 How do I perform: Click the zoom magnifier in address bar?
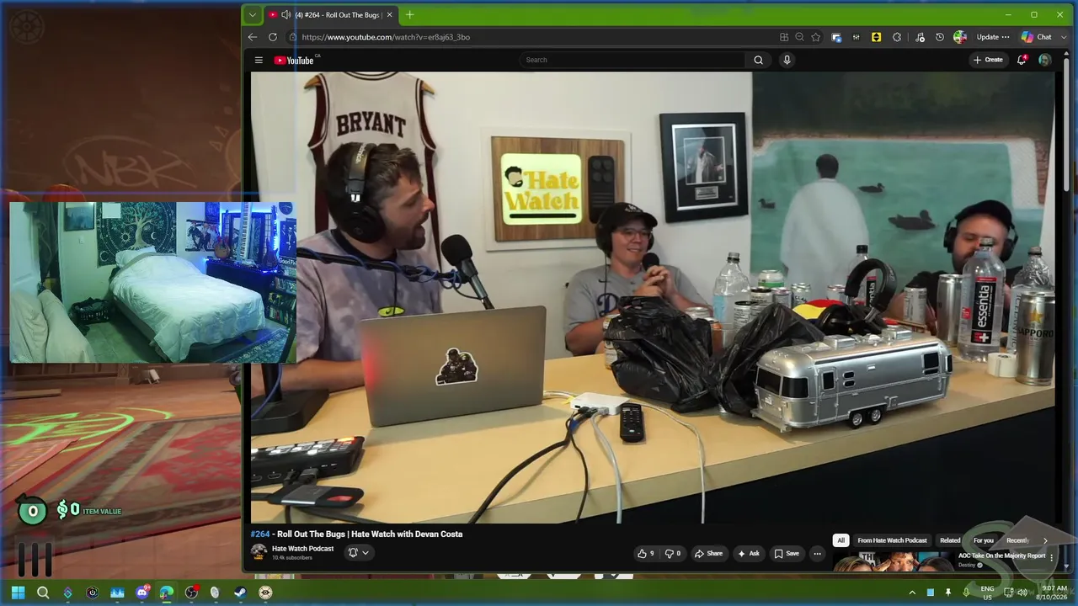(x=799, y=37)
